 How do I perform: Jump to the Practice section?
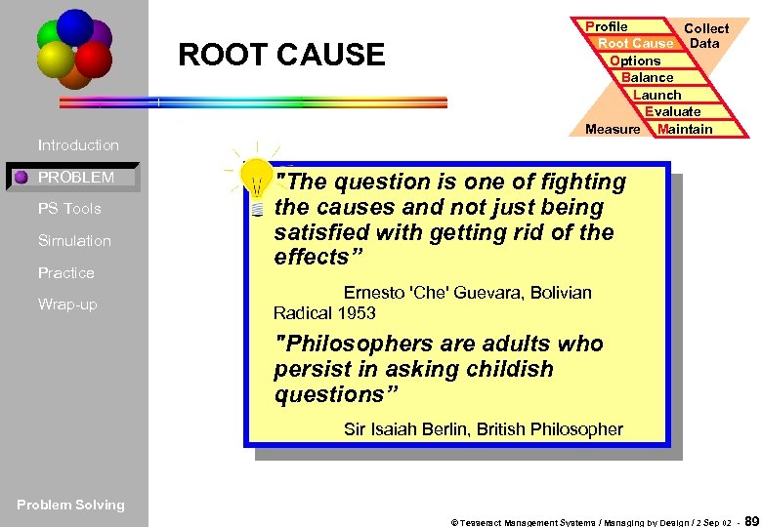coord(66,272)
